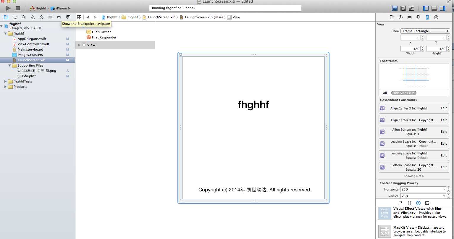Edit the Align Center X to fhghhf constraint

click(x=444, y=108)
